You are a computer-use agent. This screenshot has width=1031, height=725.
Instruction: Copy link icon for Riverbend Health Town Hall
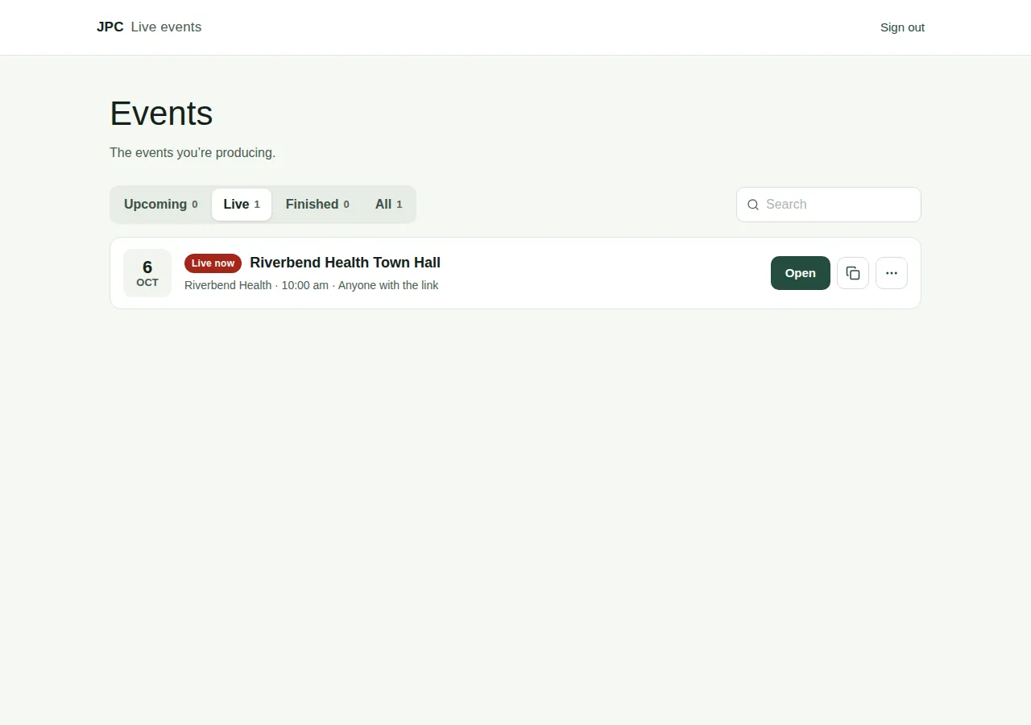tap(853, 273)
